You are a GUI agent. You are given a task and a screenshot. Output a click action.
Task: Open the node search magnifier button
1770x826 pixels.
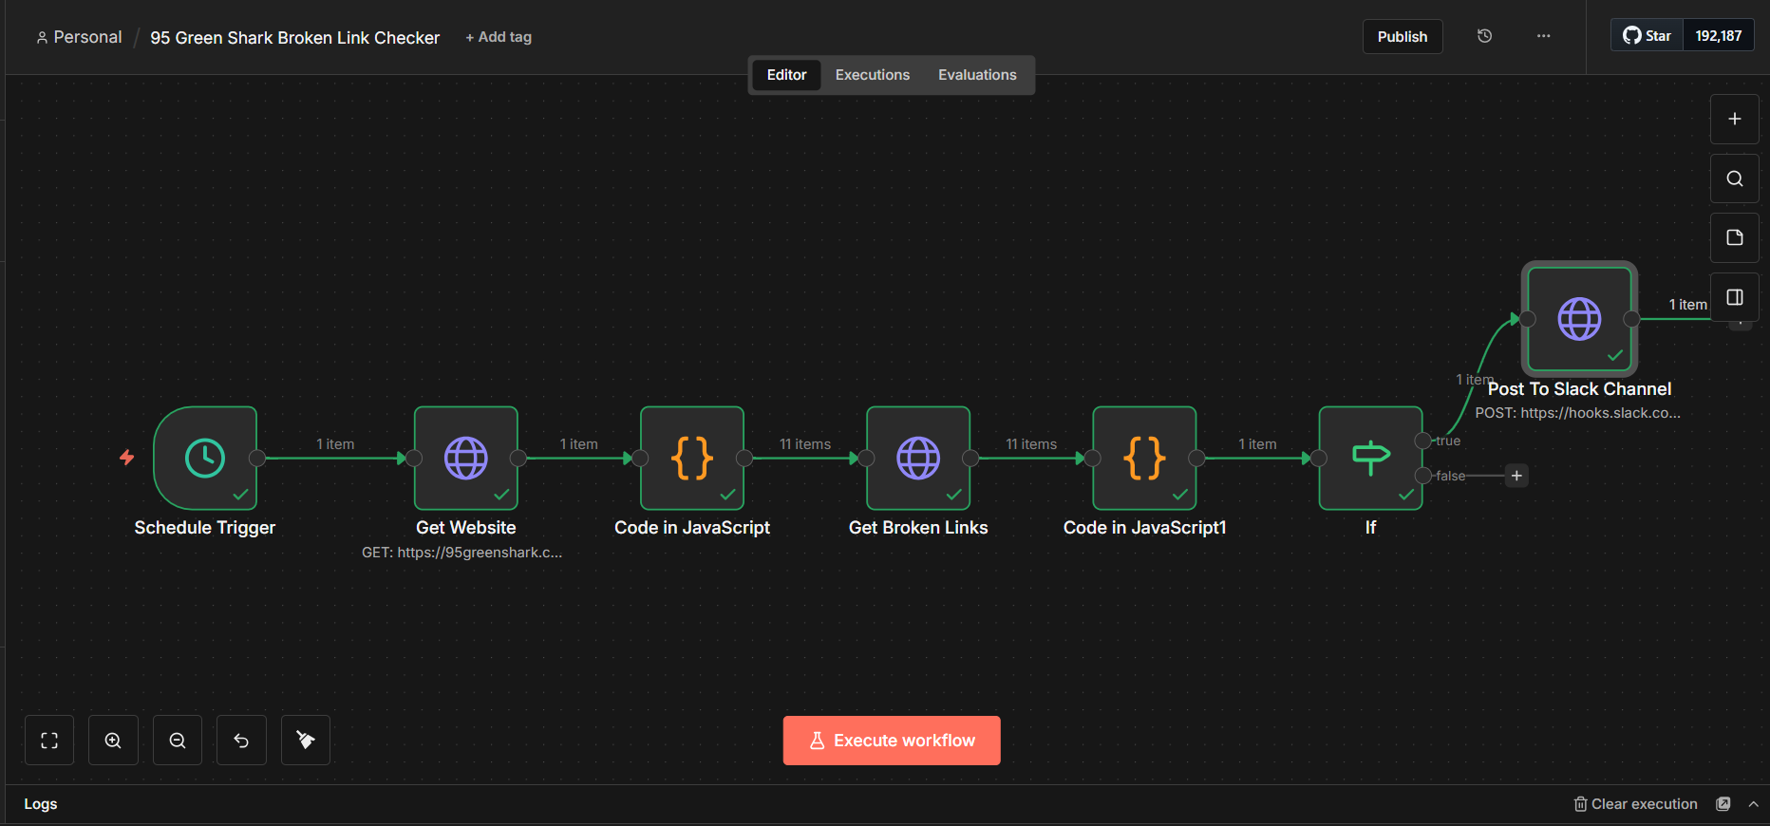pyautogui.click(x=1734, y=178)
